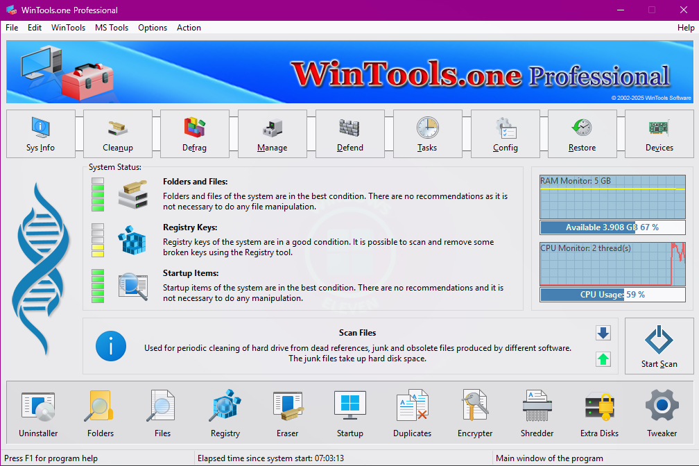Viewport: 699px width, 466px height.
Task: Open the WinTools menu
Action: pos(68,28)
